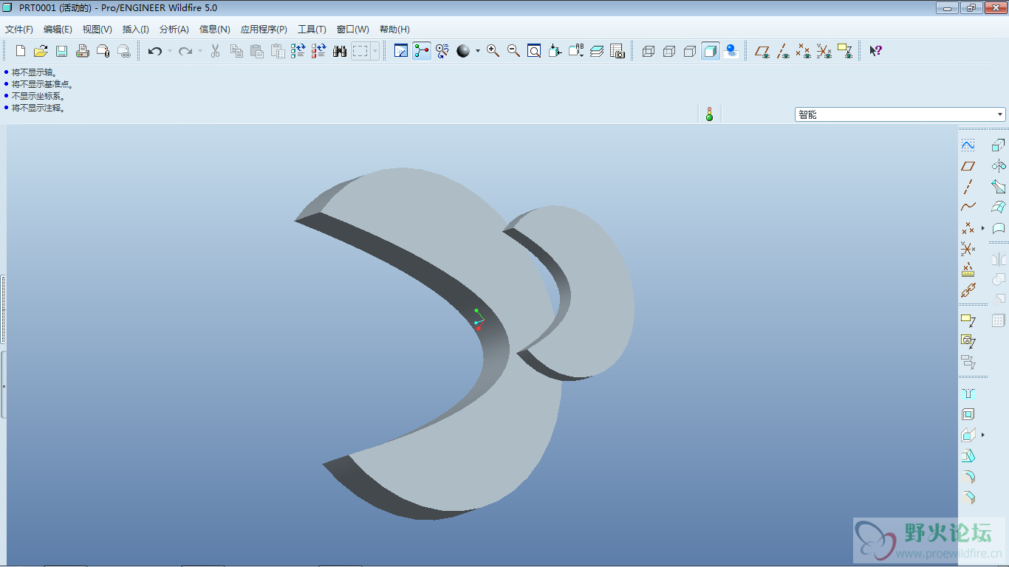
Task: Click the Print icon
Action: point(83,51)
